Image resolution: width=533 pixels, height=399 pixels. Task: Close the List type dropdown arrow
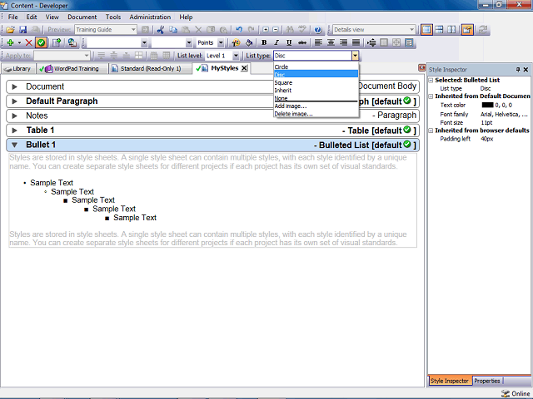pyautogui.click(x=355, y=56)
